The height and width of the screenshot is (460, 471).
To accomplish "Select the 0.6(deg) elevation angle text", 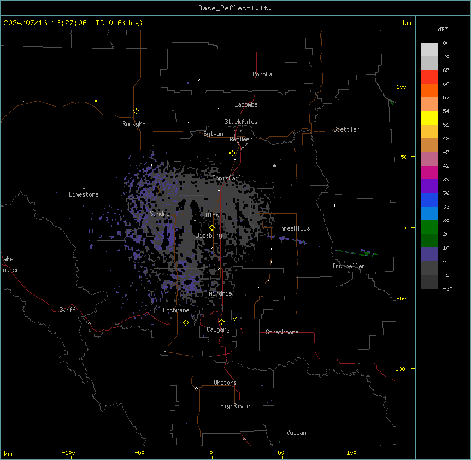I will [x=126, y=23].
